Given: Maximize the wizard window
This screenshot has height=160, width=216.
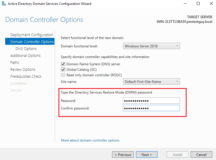Looking at the screenshot, I should pyautogui.click(x=198, y=3).
